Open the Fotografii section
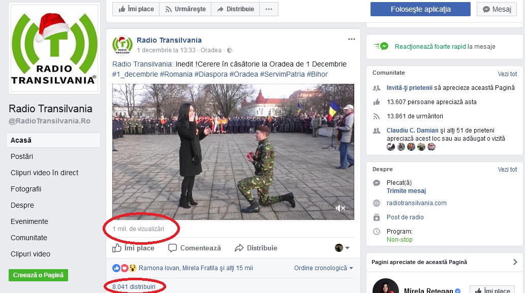The image size is (525, 293). [26, 189]
